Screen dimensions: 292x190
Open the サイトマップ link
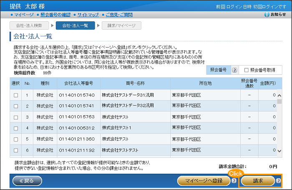[88, 15]
